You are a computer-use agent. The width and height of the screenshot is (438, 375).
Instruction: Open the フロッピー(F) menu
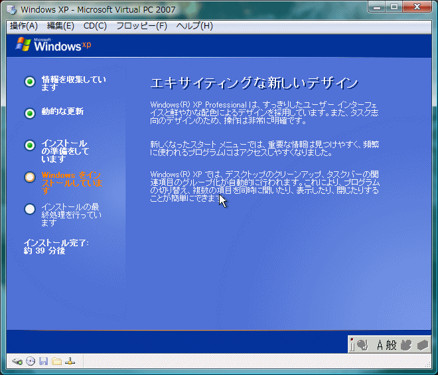click(x=141, y=26)
